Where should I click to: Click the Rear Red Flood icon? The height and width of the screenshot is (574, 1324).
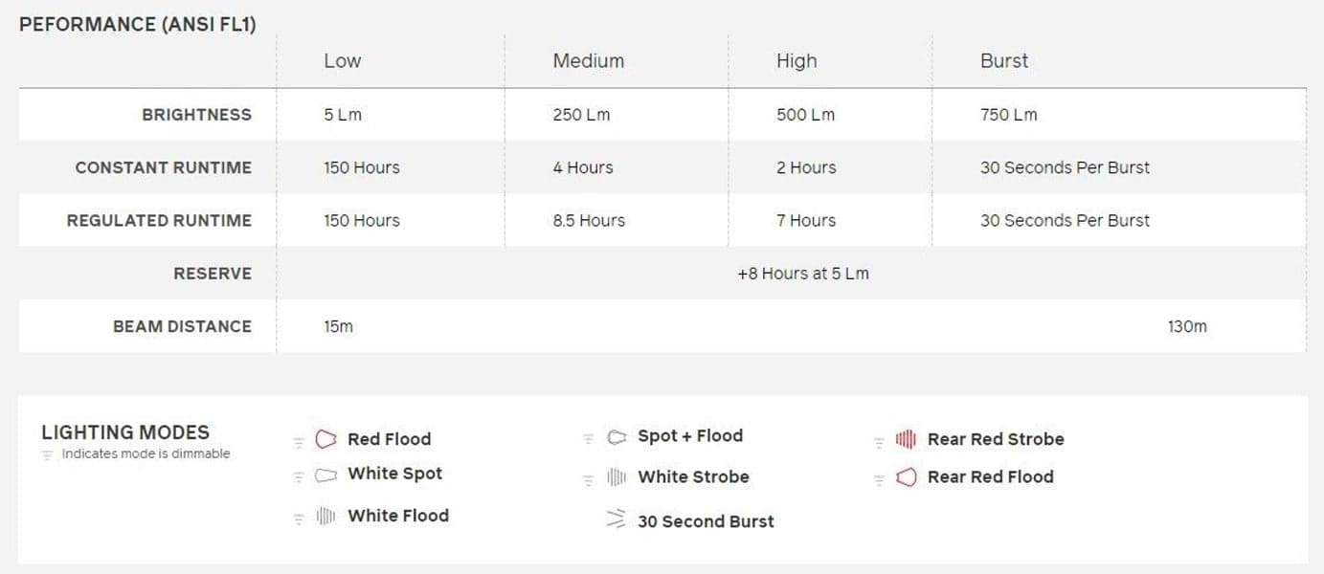click(x=906, y=477)
